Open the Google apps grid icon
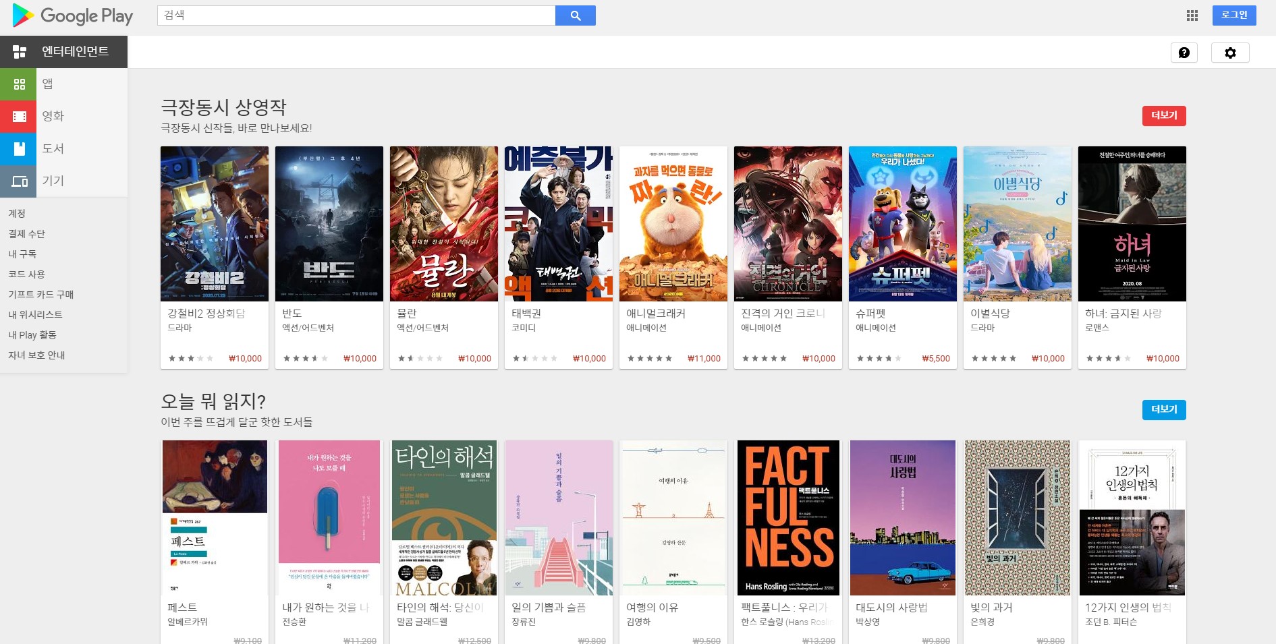Screen dimensions: 1276x644 coord(1192,16)
